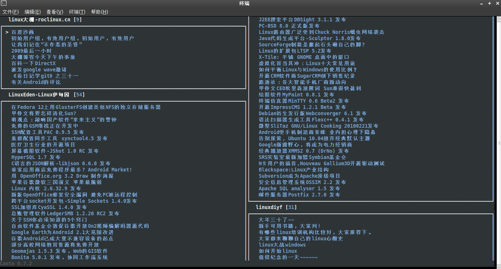
Task: Select the story 有关Android的评论
Action: tap(36, 82)
